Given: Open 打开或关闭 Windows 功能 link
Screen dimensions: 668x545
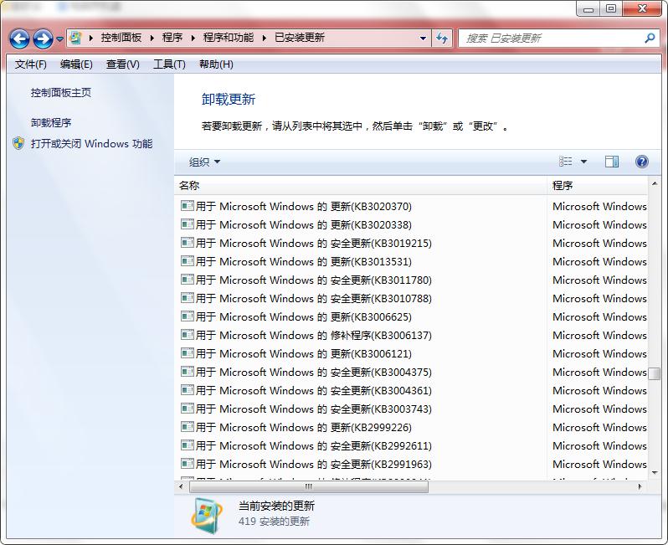Looking at the screenshot, I should coord(91,144).
